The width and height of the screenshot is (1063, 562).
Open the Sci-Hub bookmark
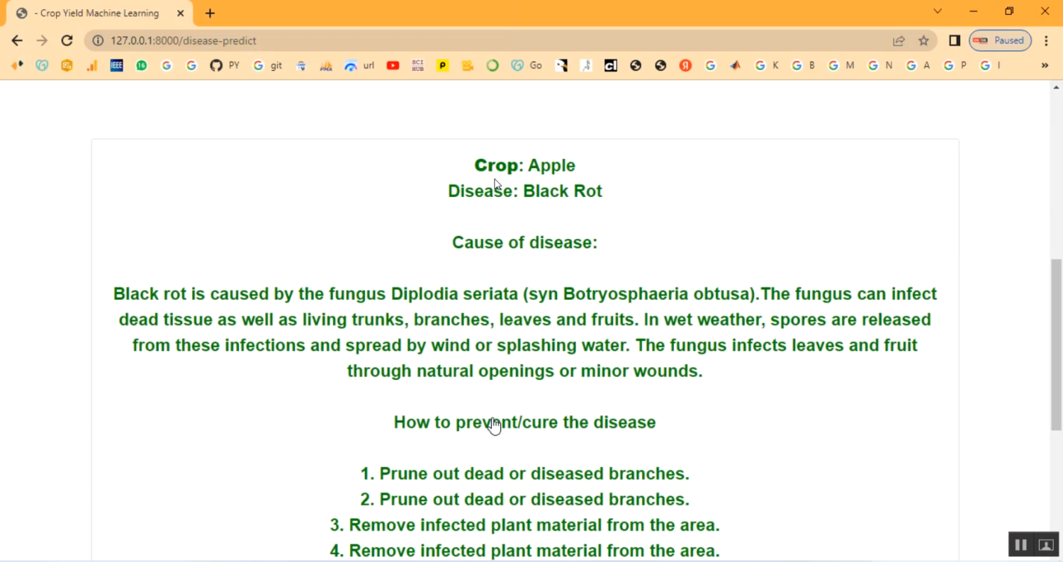pyautogui.click(x=417, y=65)
